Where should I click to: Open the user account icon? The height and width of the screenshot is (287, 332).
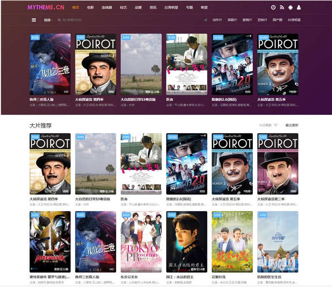(x=299, y=7)
